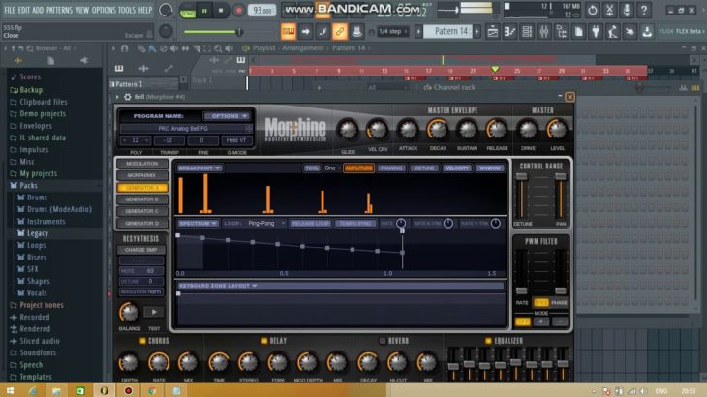The width and height of the screenshot is (707, 397).
Task: Open the TOOLS menu
Action: [x=127, y=10]
